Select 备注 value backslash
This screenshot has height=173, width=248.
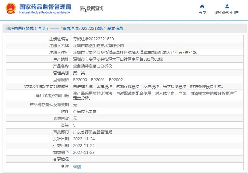pos(74,125)
